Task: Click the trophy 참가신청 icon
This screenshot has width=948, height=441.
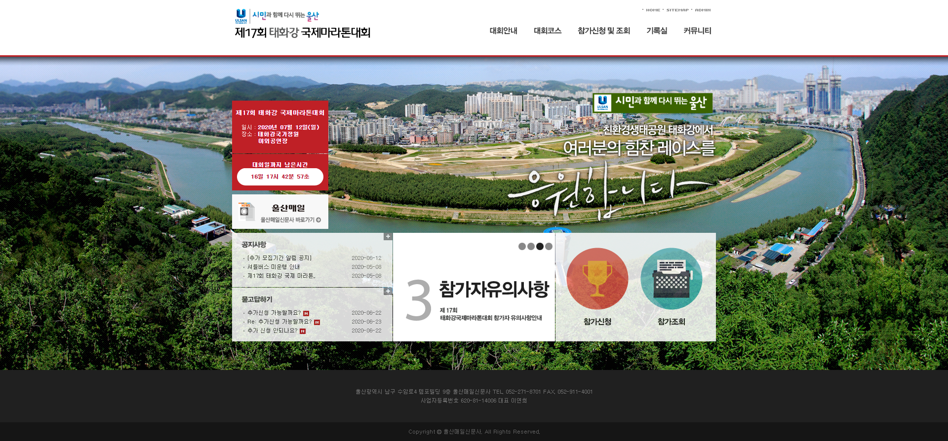Action: pyautogui.click(x=597, y=279)
